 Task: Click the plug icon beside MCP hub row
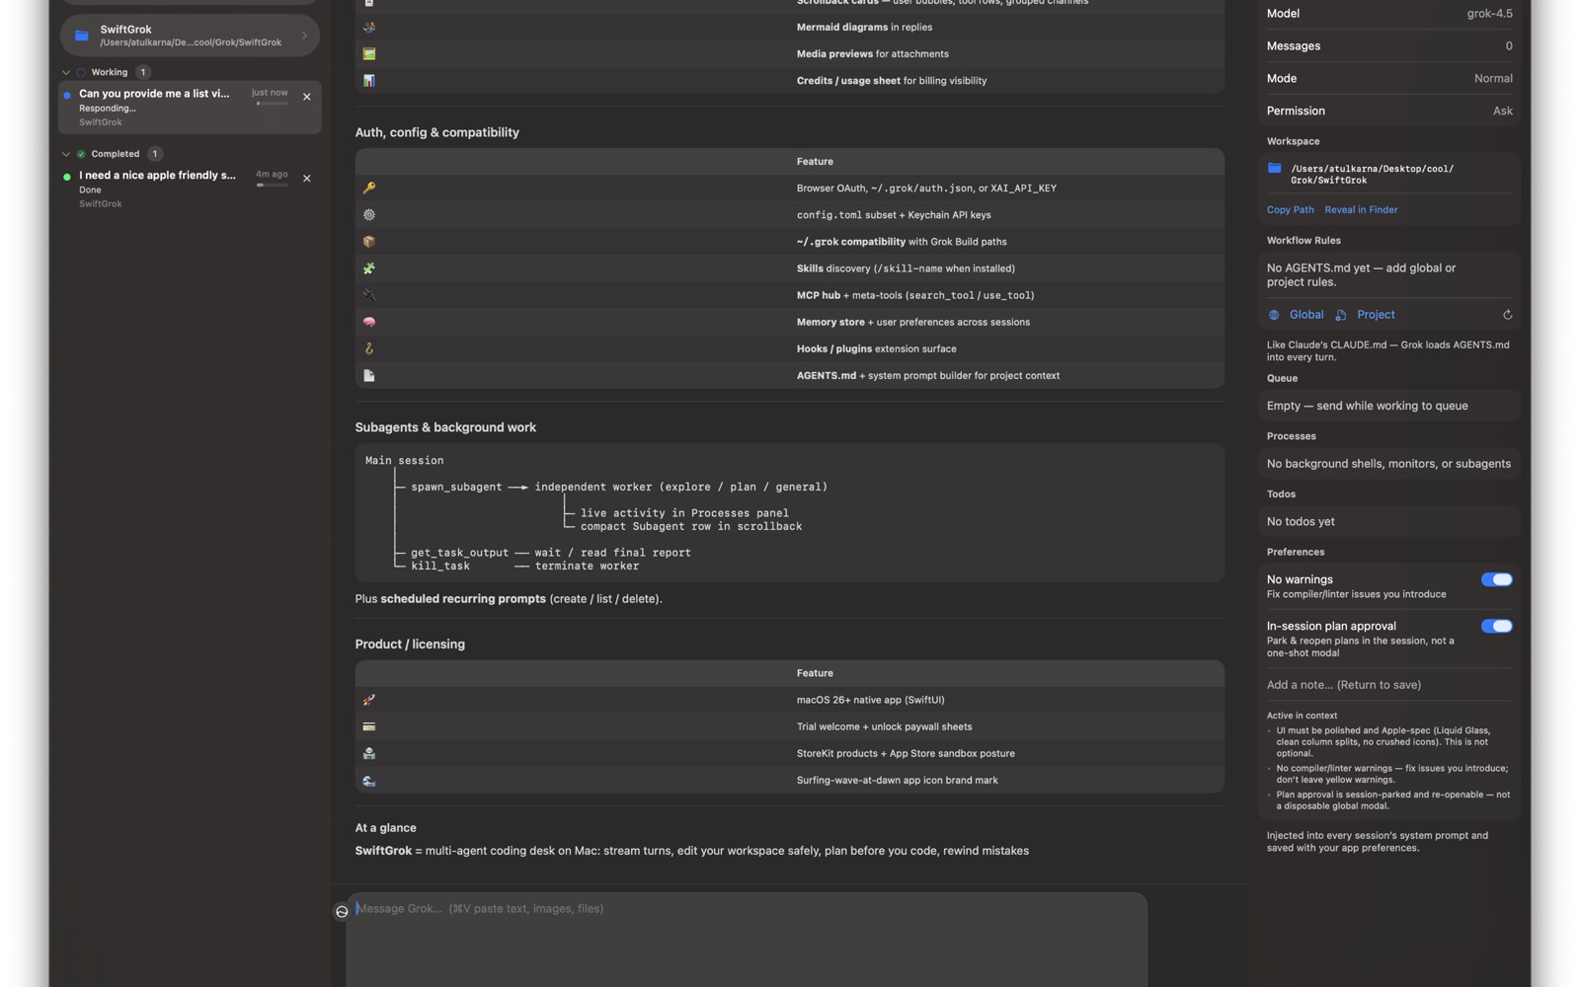coord(369,295)
